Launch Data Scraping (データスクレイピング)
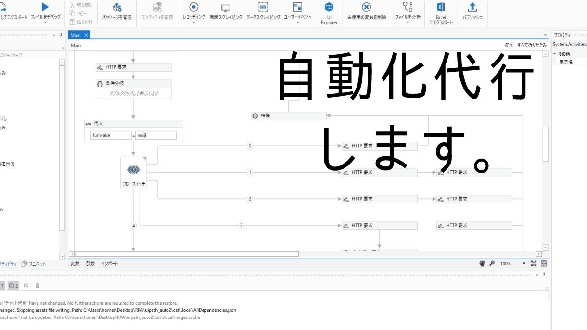Image resolution: width=587 pixels, height=330 pixels. (x=263, y=12)
